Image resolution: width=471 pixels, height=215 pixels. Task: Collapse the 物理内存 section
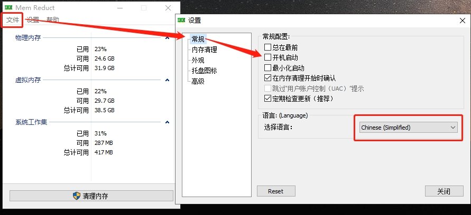(x=168, y=38)
